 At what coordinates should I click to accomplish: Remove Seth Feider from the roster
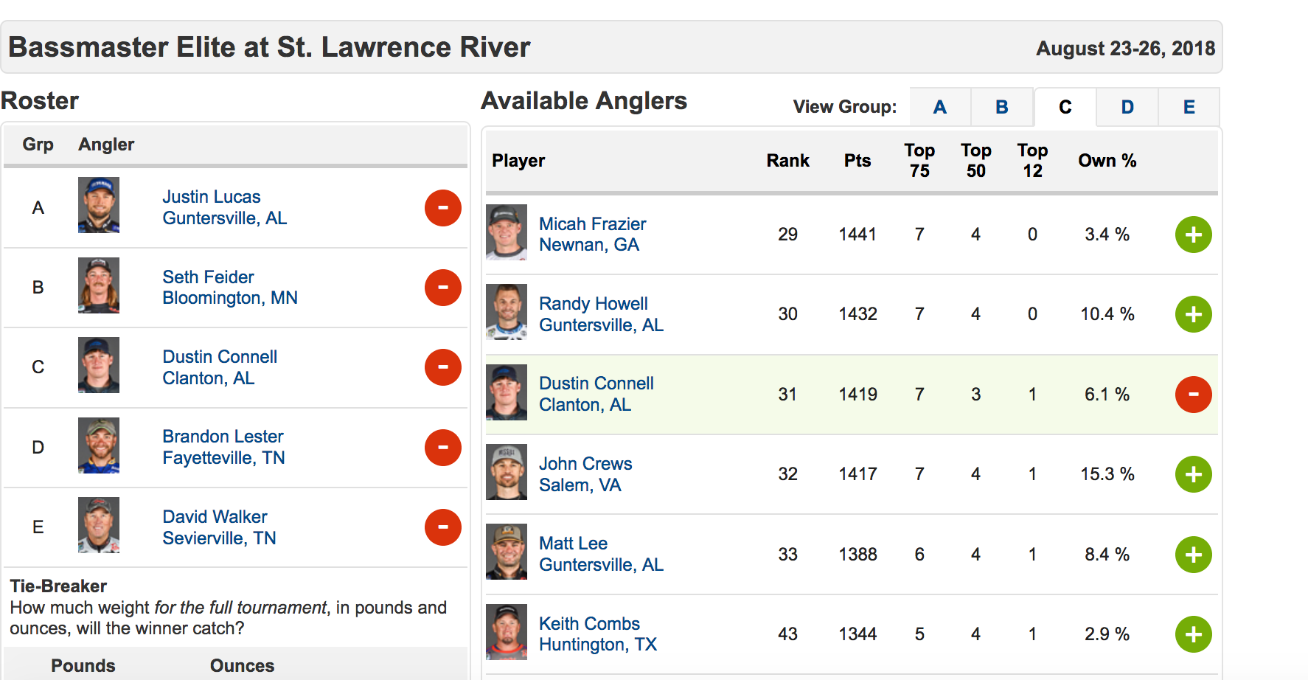click(442, 288)
